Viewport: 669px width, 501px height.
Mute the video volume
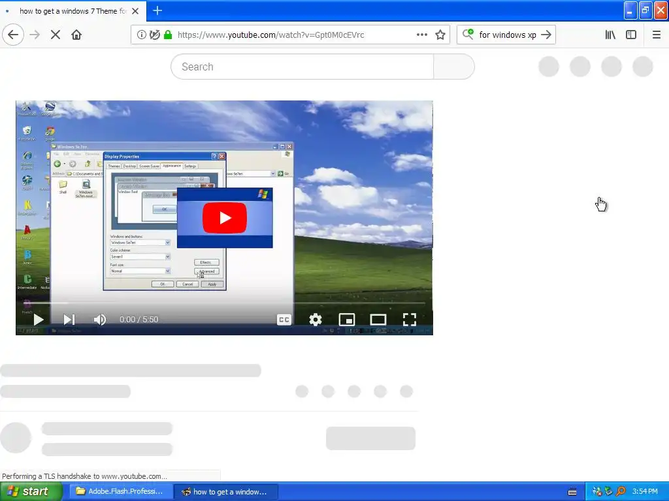pyautogui.click(x=100, y=320)
